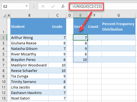
Task: Select cell E2 with unique value 7
Action: [80, 37]
